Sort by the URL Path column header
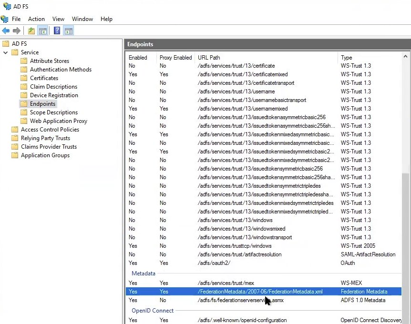The width and height of the screenshot is (411, 324). (209, 58)
